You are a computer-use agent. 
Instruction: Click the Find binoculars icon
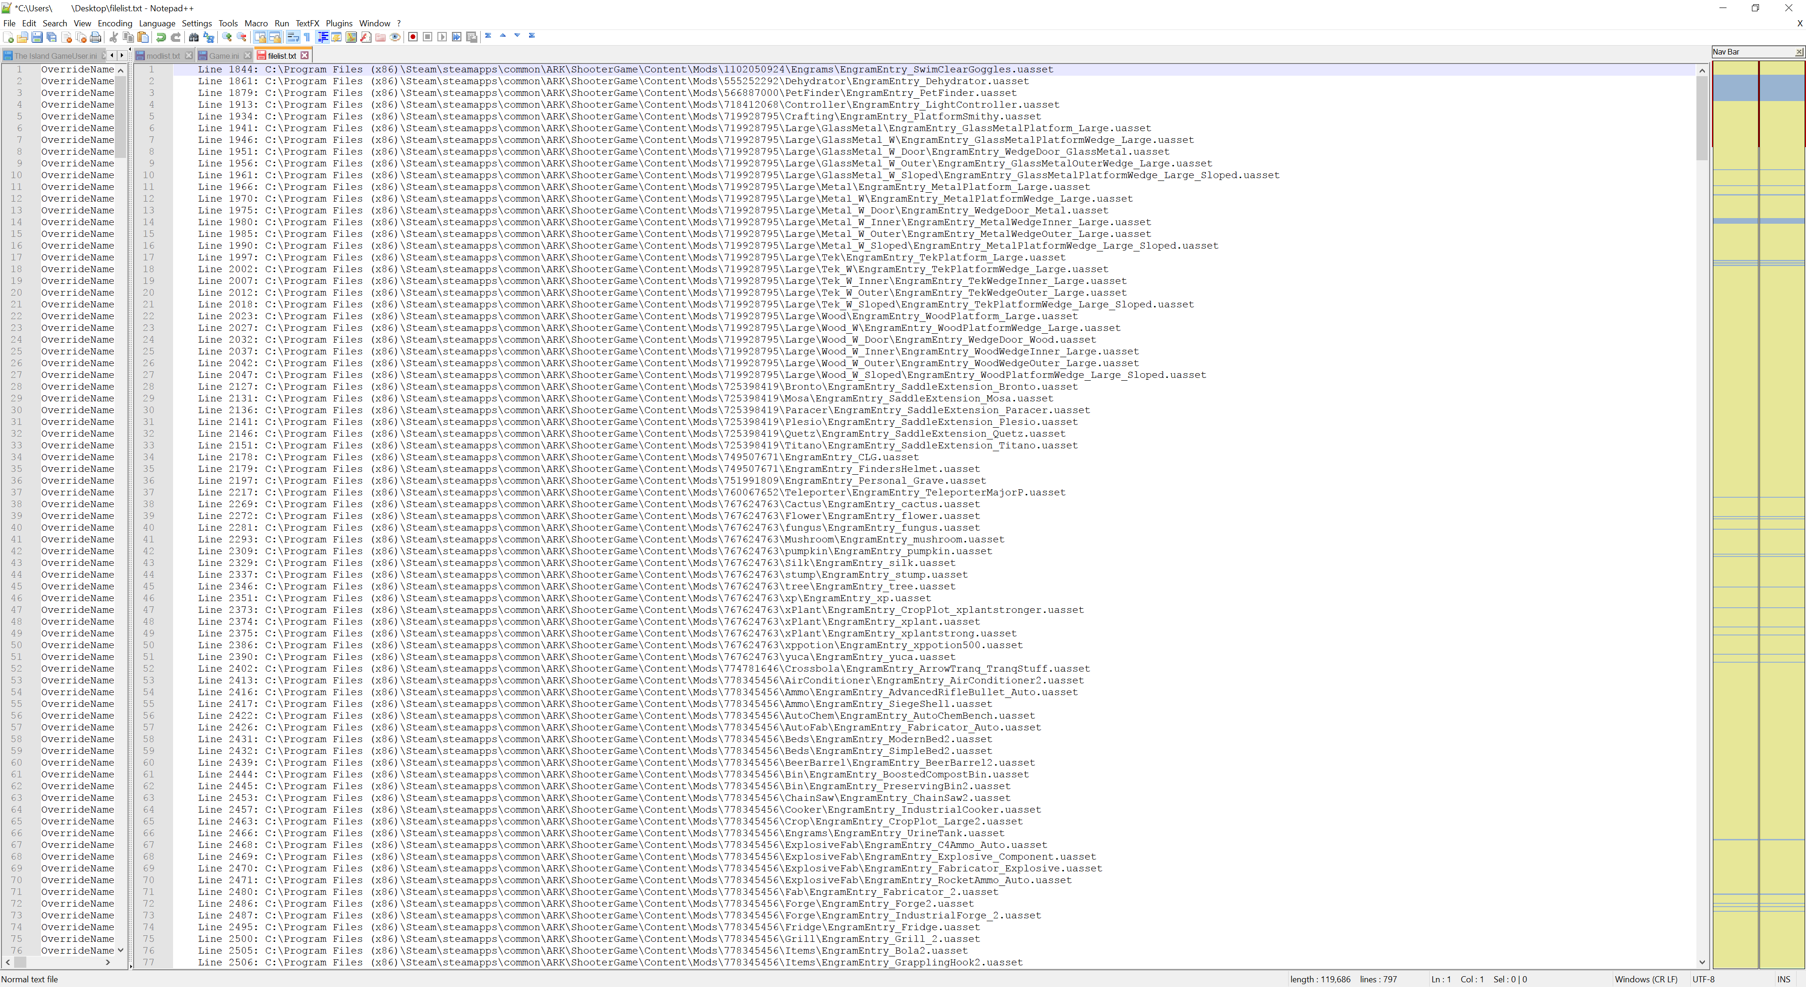click(x=194, y=37)
